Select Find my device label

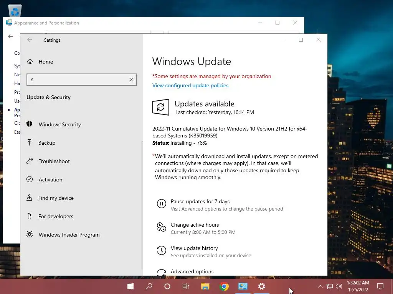[x=56, y=198]
